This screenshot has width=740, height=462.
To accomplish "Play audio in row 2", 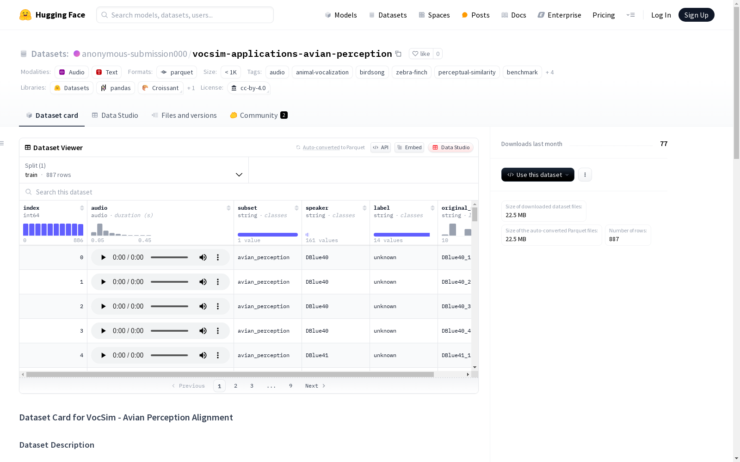I will [103, 306].
